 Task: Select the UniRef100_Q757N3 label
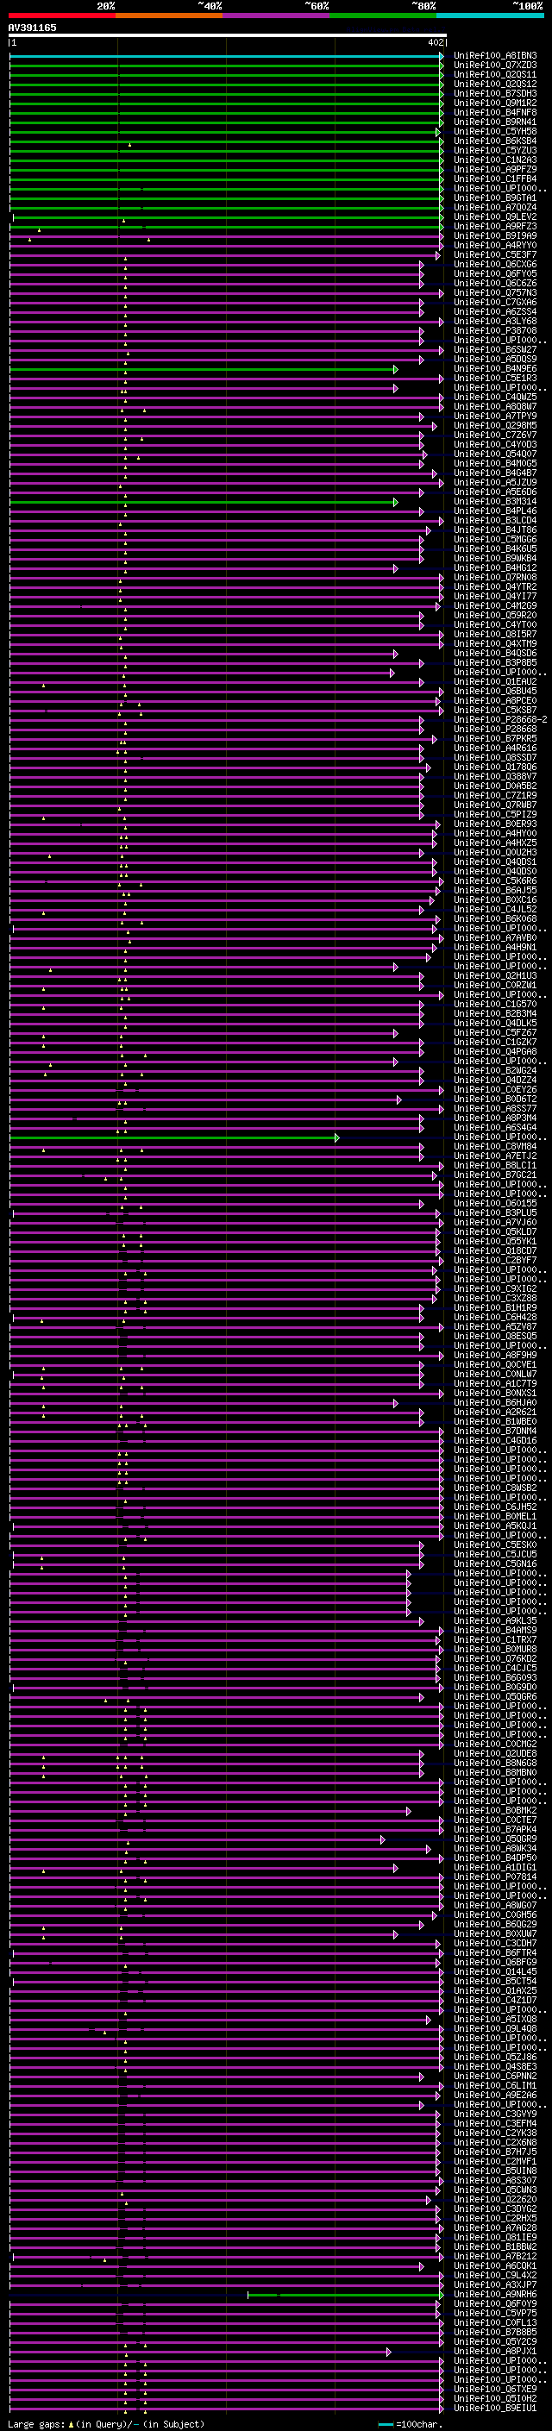[x=495, y=292]
